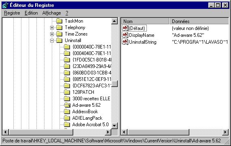Screen dimensions: 231x146
Task: Click the values pane scroll-left arrow
Action: (124, 132)
